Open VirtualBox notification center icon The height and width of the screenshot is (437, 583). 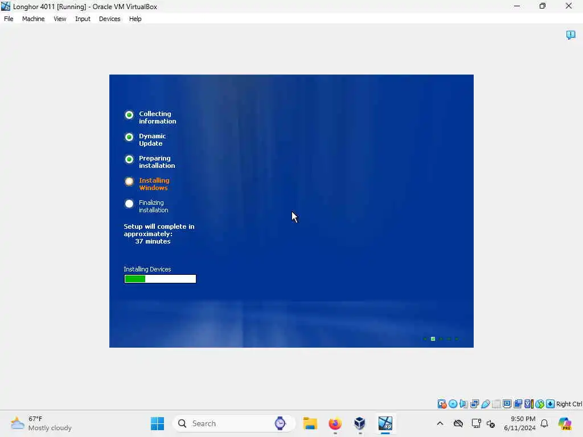pyautogui.click(x=570, y=35)
